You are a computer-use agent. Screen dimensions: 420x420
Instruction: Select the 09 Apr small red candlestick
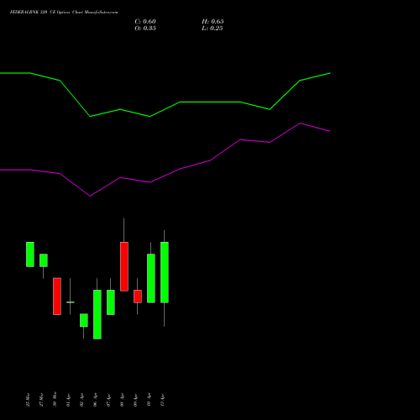tap(138, 297)
